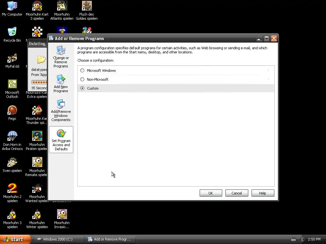This screenshot has width=326, height=244.
Task: Select the Non-Microsoft configuration radio button
Action: 82,79
